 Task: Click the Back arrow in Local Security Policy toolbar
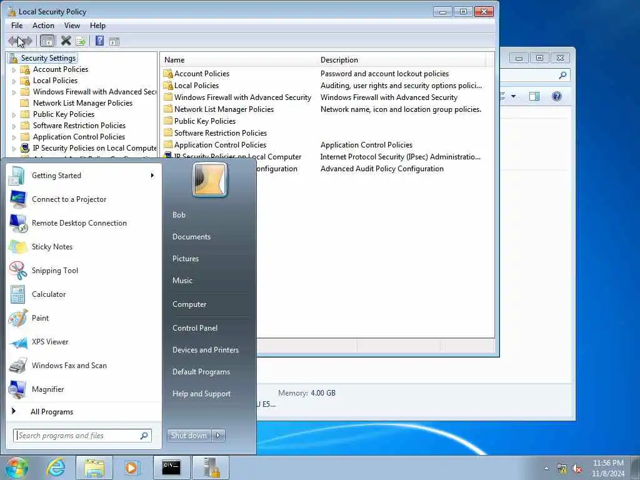pyautogui.click(x=13, y=41)
